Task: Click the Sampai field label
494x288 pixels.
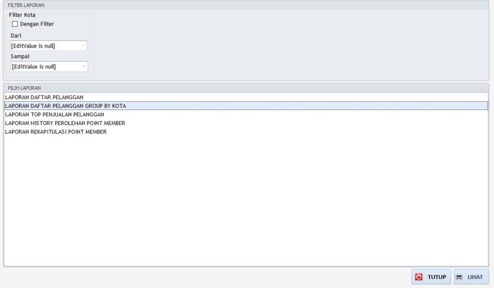Action: tap(20, 56)
